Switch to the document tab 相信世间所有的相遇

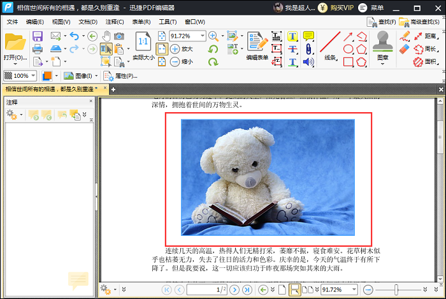pos(51,89)
